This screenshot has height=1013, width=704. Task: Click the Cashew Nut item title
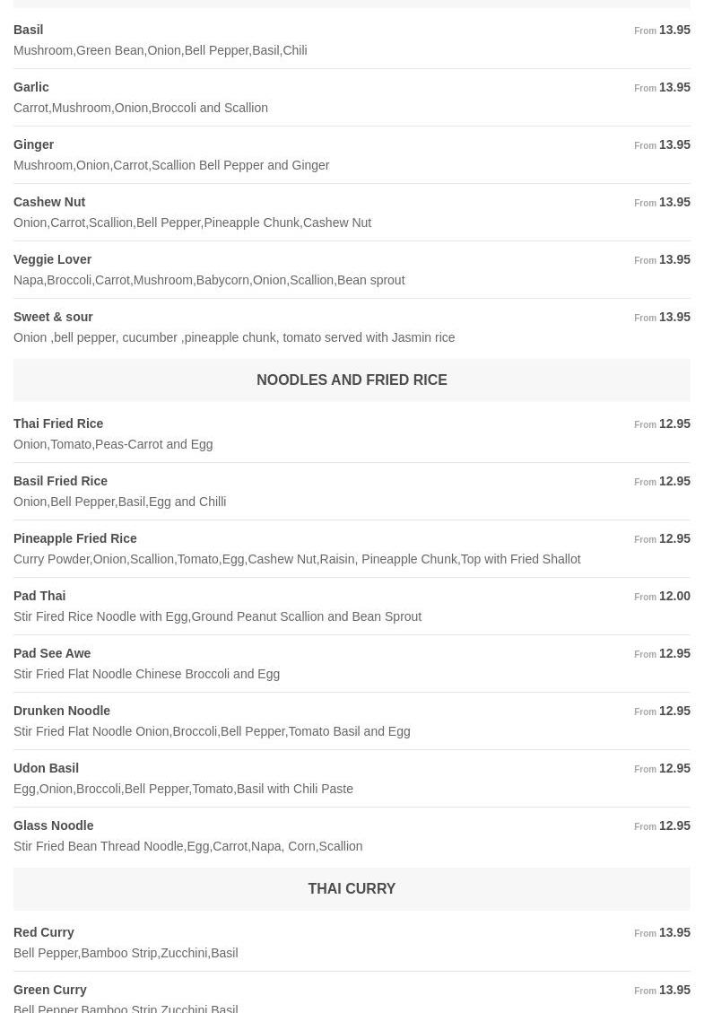click(x=49, y=202)
